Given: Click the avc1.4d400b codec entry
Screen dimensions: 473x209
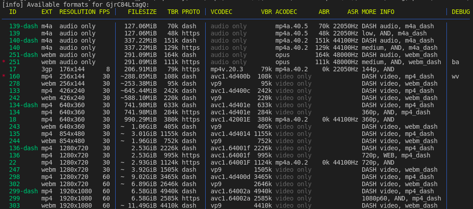Looking at the screenshot, I should [x=230, y=76].
